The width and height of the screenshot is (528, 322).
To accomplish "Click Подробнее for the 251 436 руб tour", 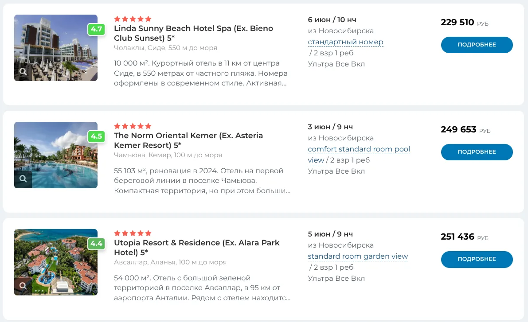I will (x=477, y=260).
